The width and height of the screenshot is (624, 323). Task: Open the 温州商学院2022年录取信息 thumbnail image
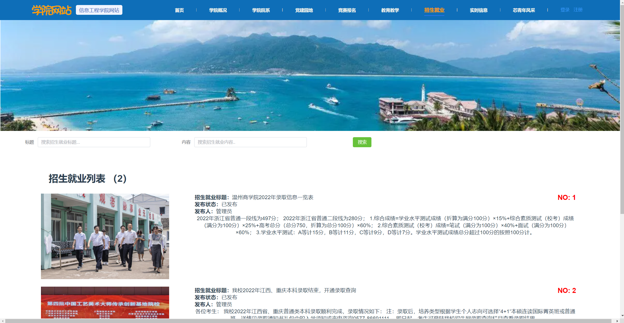pyautogui.click(x=105, y=236)
